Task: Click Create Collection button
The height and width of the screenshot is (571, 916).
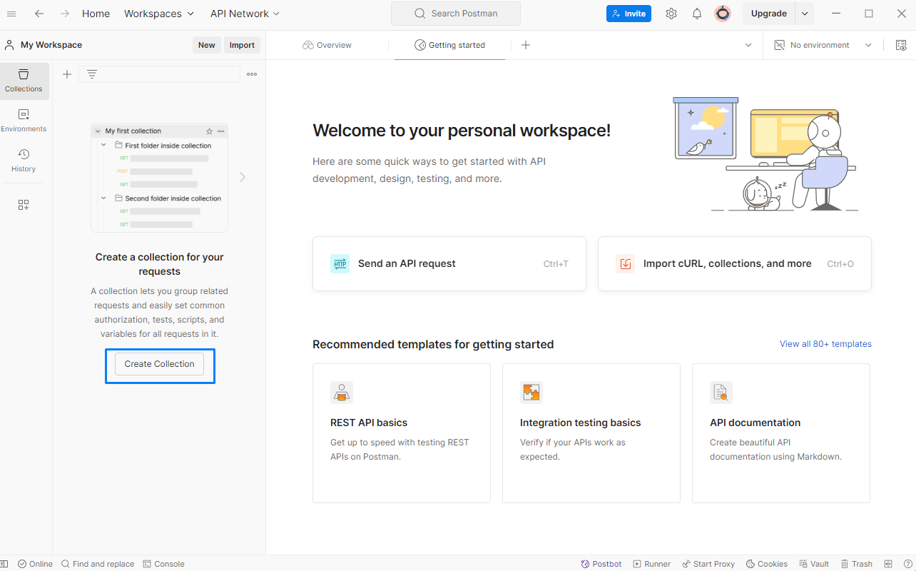Action: tap(160, 364)
